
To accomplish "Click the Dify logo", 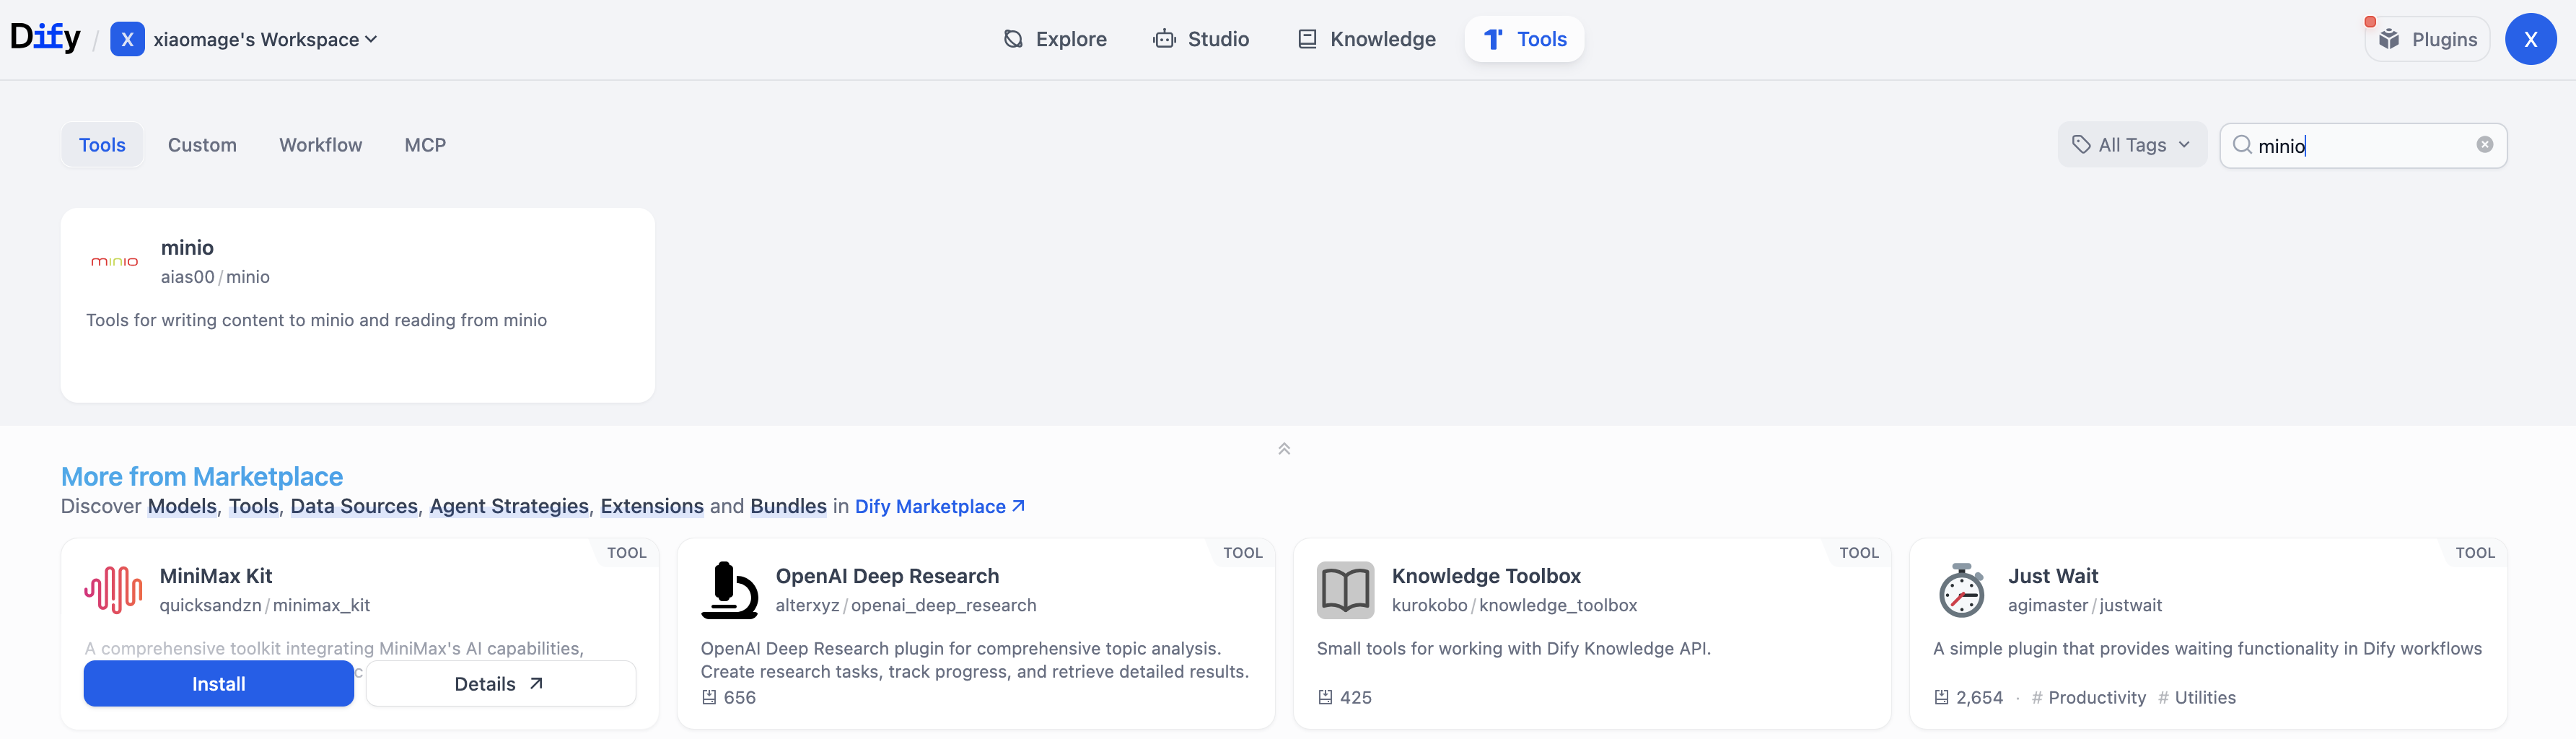I will tap(45, 38).
